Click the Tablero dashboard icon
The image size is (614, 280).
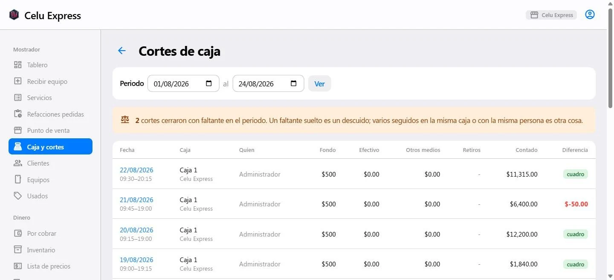[18, 65]
